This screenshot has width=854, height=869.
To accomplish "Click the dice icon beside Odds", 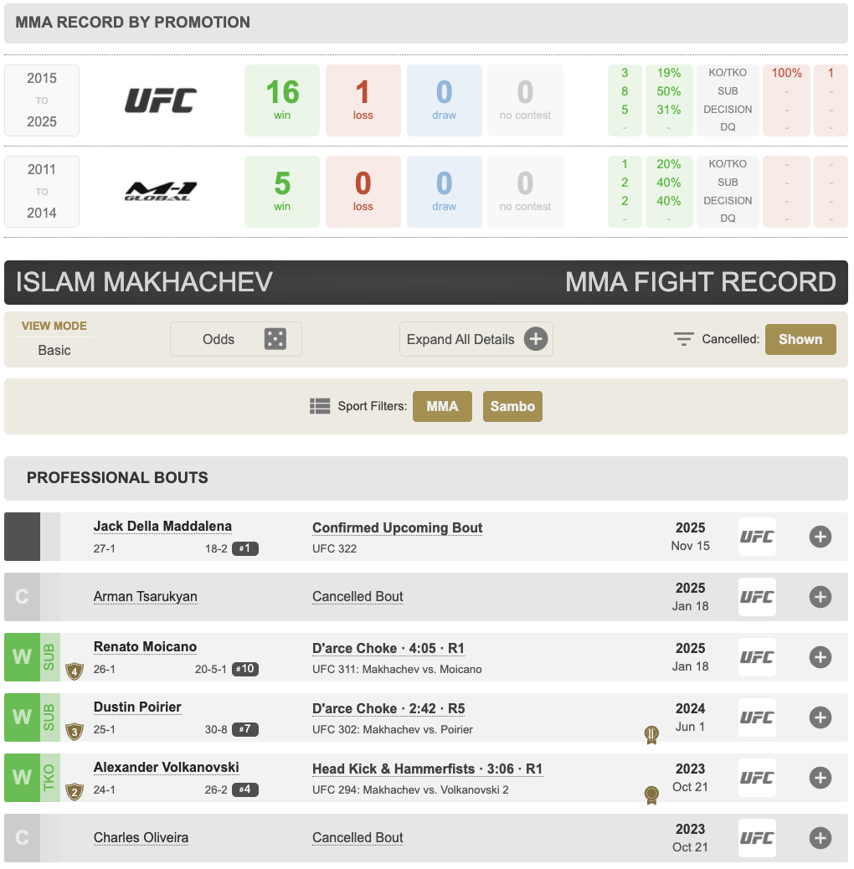I will tap(275, 339).
